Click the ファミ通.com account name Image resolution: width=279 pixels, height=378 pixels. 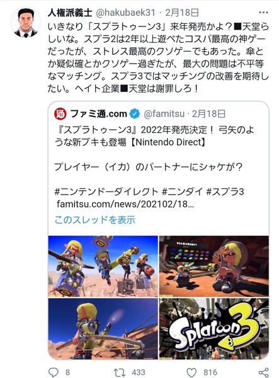[98, 114]
